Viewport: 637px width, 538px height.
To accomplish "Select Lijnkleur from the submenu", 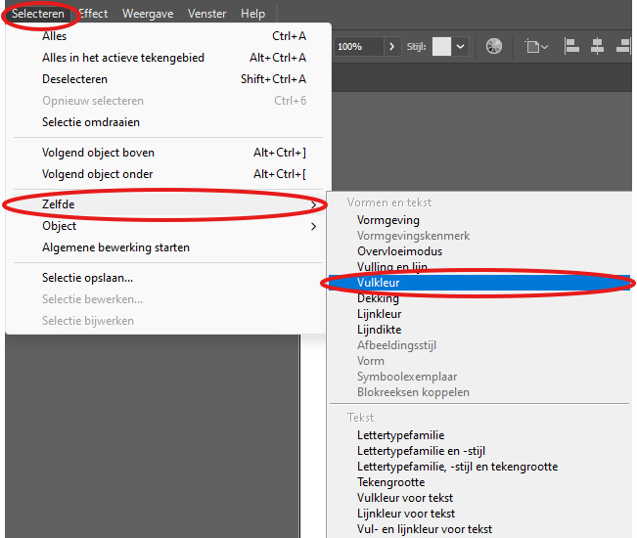I will (379, 314).
